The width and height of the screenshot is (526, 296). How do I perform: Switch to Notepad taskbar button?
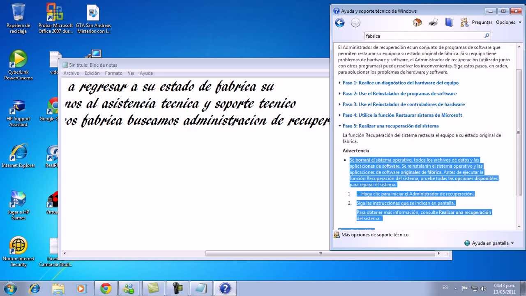pyautogui.click(x=201, y=289)
